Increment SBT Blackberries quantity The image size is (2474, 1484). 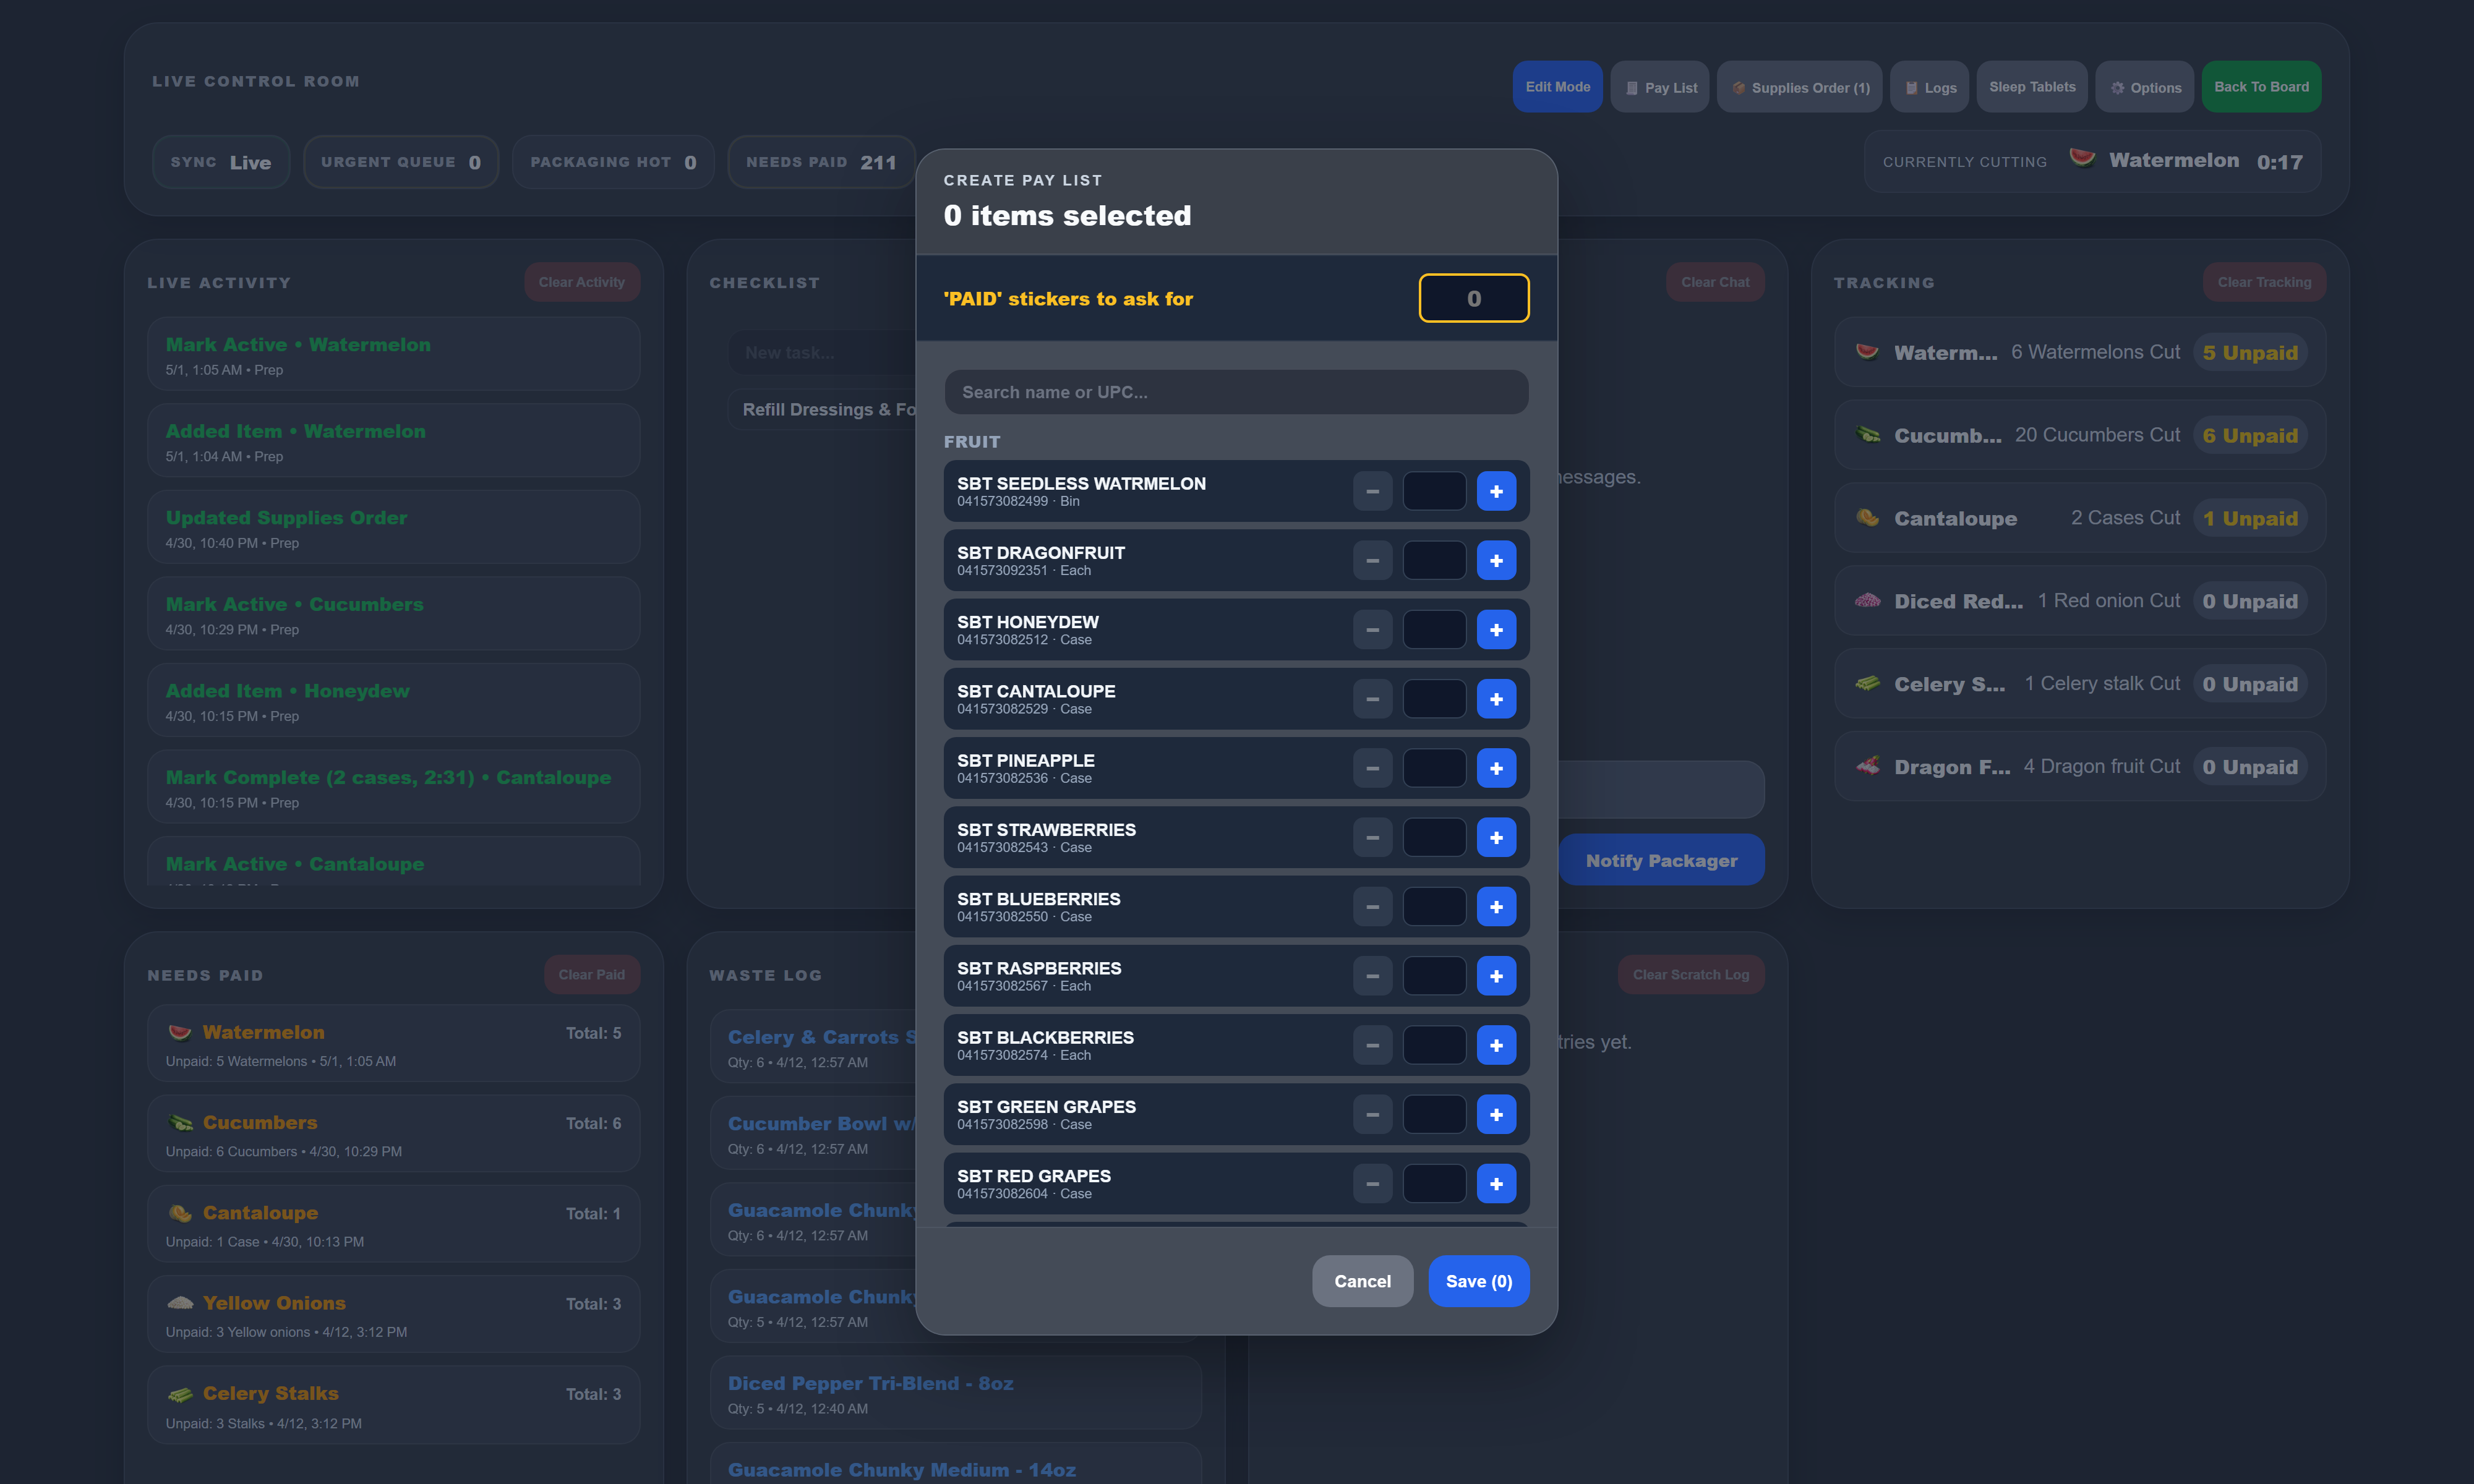pos(1496,1045)
